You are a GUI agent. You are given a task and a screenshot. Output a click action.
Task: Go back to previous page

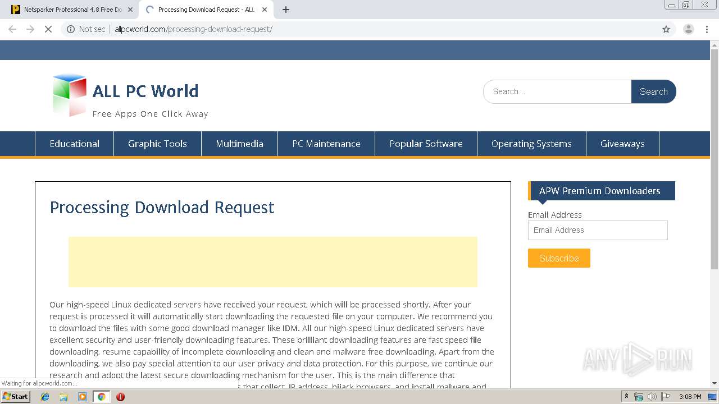[12, 29]
